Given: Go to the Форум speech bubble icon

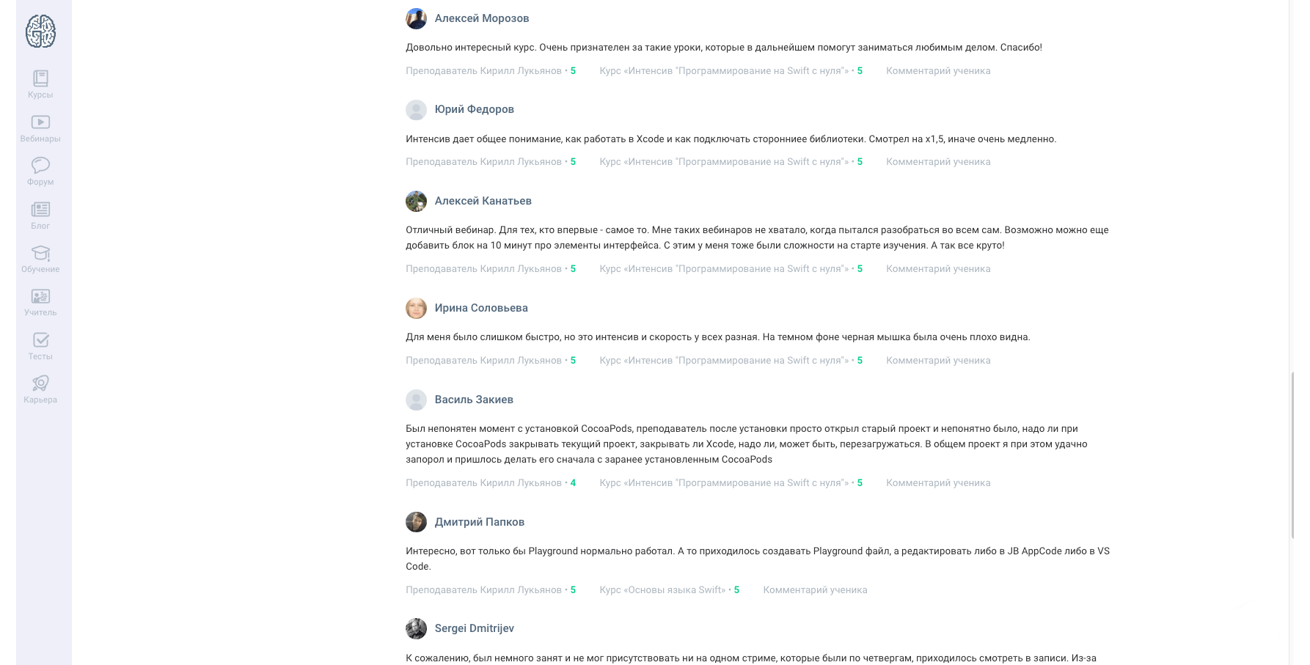Looking at the screenshot, I should [x=40, y=165].
